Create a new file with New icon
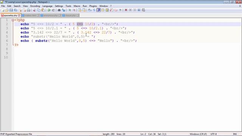The height and width of the screenshot is (136, 242). coord(3,10)
